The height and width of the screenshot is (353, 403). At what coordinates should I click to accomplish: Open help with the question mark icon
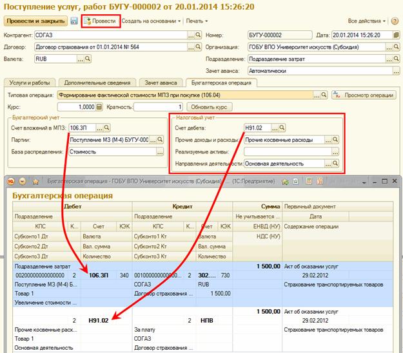click(x=393, y=21)
